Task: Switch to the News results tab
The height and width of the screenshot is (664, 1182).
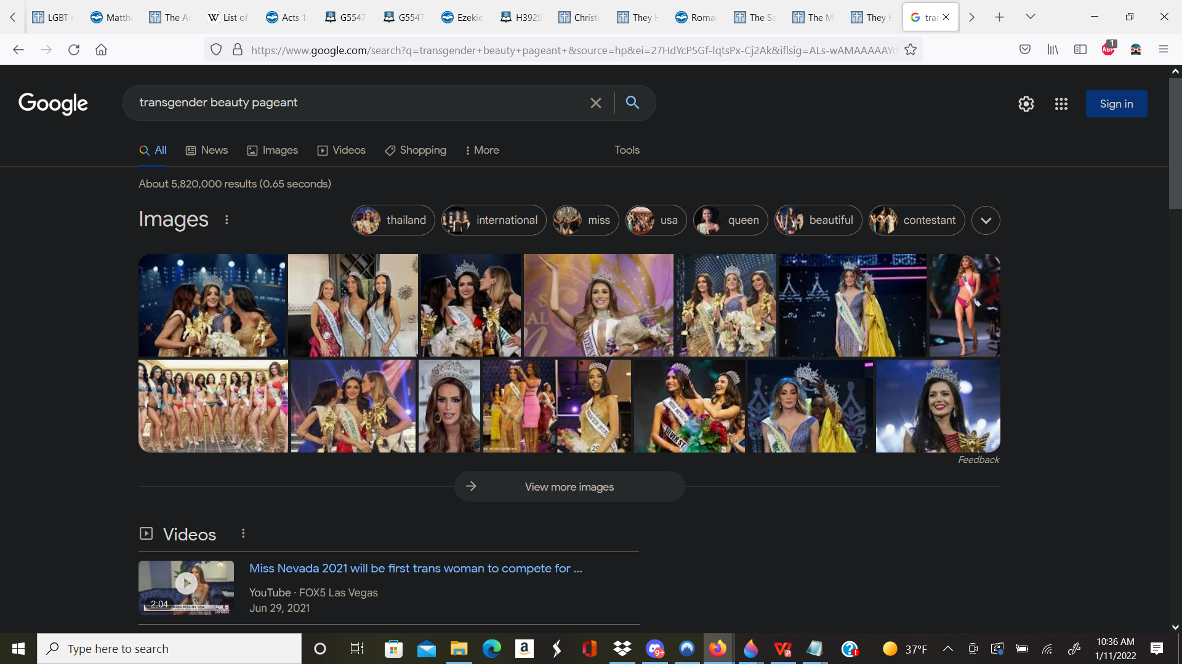Action: pos(207,150)
